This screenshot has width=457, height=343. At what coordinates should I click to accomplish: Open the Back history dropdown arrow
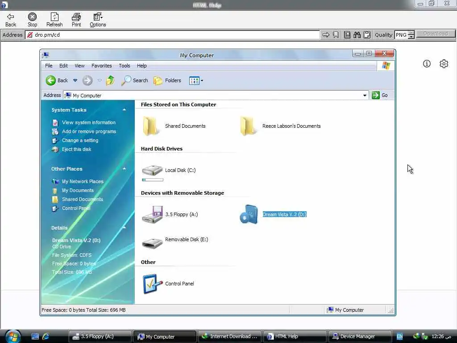click(75, 80)
